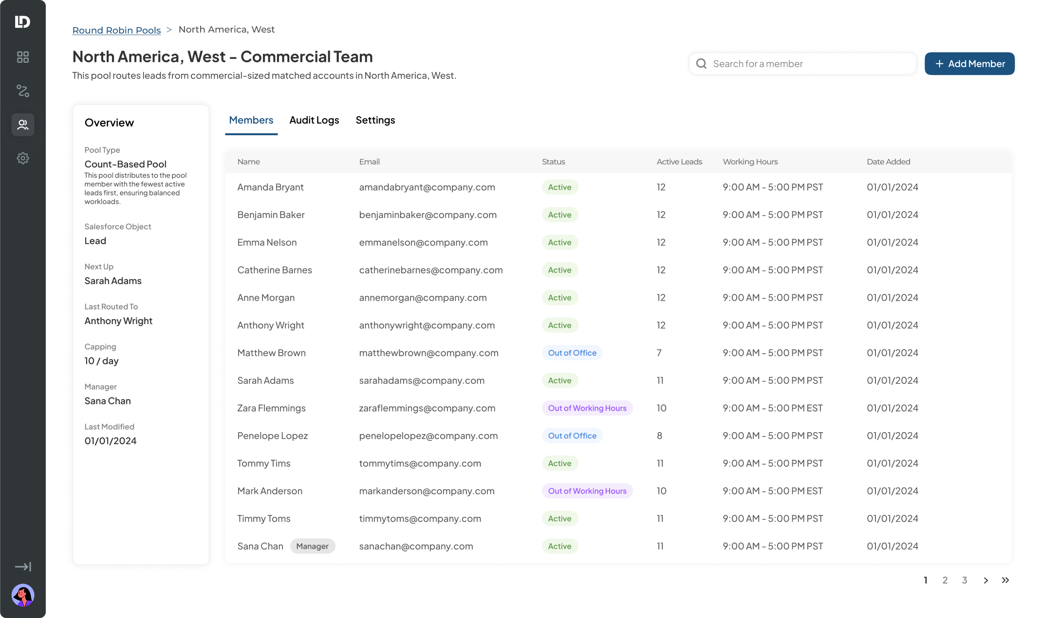This screenshot has height=618, width=1040.
Task: Focus the Search for a member field
Action: pyautogui.click(x=802, y=64)
